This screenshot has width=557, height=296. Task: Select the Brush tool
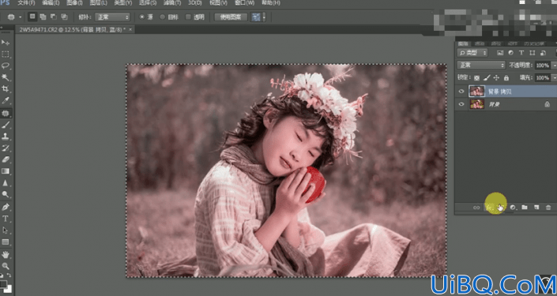(6, 125)
